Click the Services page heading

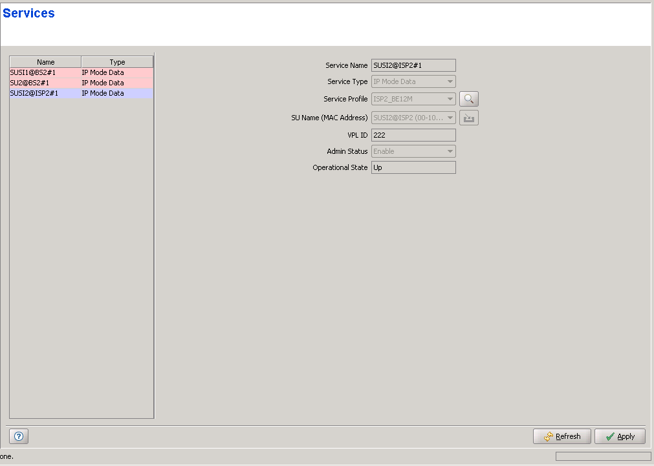(29, 14)
